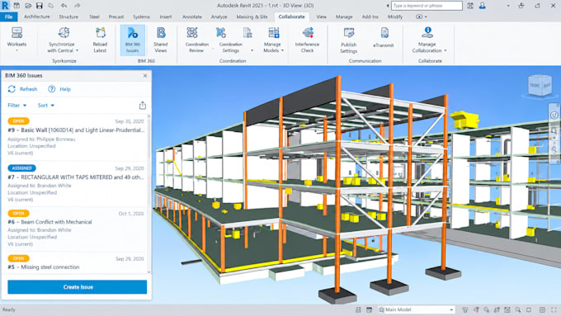Close the BIM 360 Issues panel
561x316 pixels.
(145, 76)
